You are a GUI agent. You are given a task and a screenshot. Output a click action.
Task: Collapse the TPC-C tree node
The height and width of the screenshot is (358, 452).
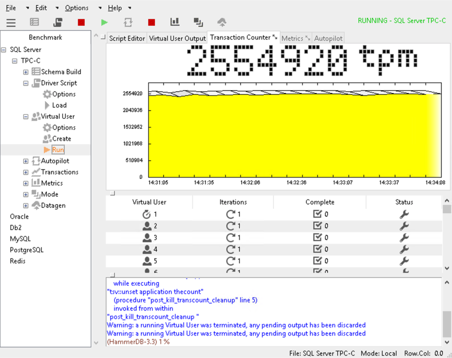pos(15,61)
